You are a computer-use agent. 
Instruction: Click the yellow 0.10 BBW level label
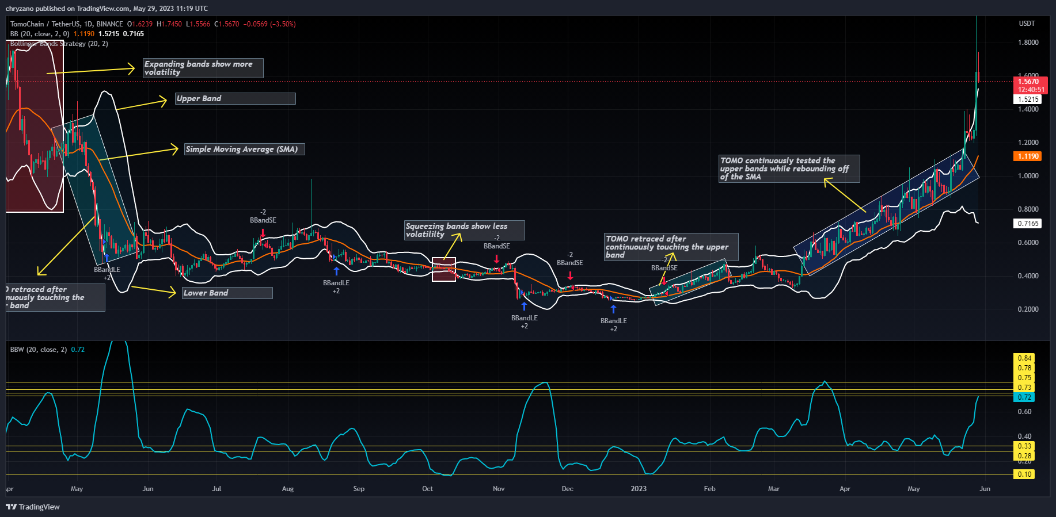(x=1024, y=474)
